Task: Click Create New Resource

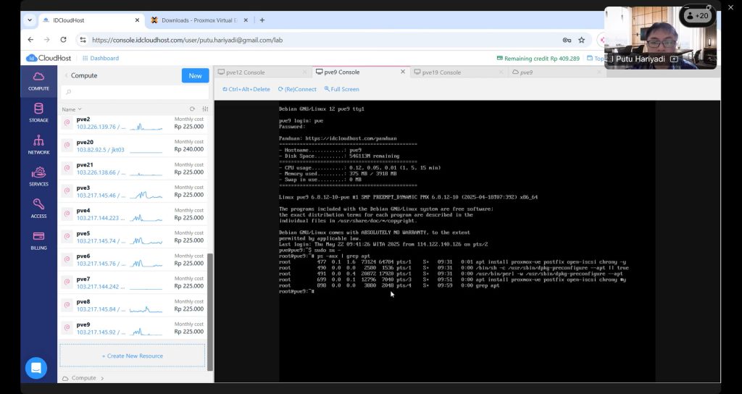Action: pyautogui.click(x=133, y=356)
